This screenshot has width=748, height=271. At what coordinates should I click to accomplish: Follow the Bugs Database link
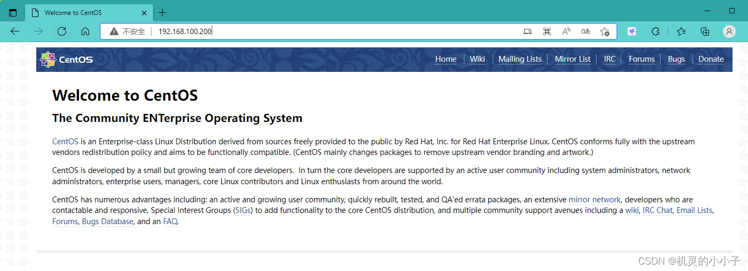pyautogui.click(x=108, y=221)
